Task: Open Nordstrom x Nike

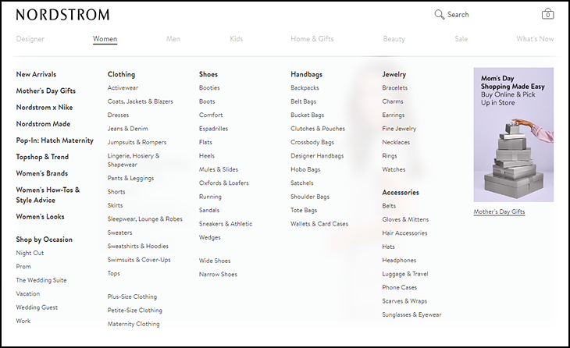Action: [x=45, y=107]
